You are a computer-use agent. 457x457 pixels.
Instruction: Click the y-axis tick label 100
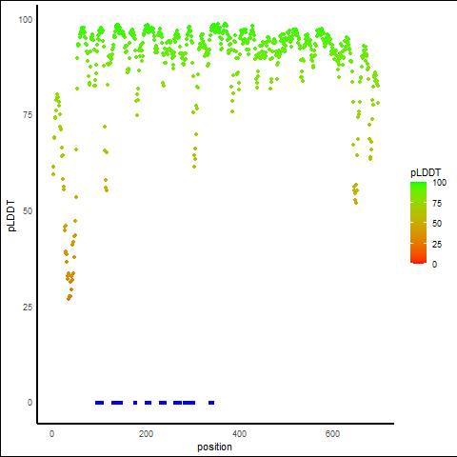[x=26, y=20]
